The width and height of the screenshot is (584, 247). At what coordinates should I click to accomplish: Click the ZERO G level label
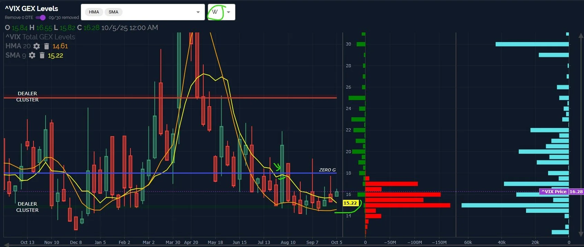pos(327,170)
